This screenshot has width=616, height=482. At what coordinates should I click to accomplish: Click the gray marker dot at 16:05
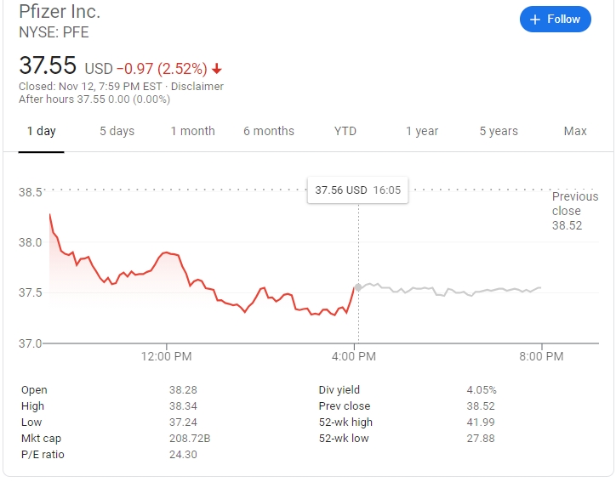click(358, 287)
